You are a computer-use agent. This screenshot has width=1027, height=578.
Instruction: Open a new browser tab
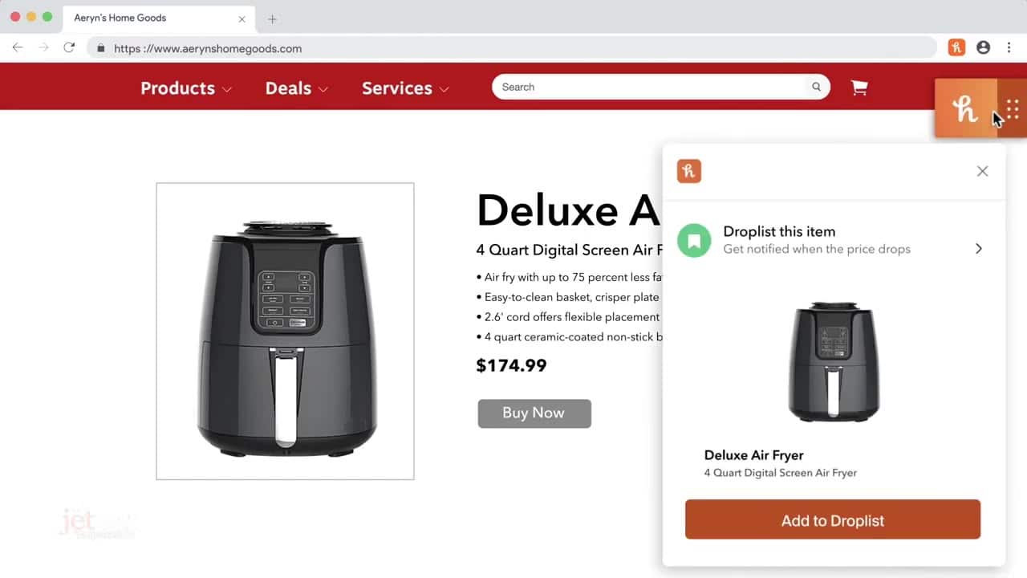[x=272, y=18]
